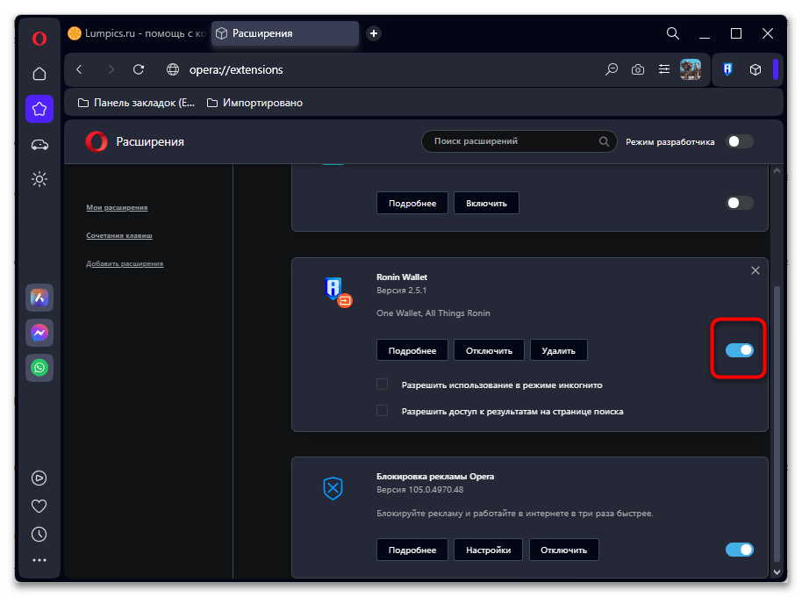Switch to the Lumpics.ru tab
802x597 pixels.
[137, 33]
